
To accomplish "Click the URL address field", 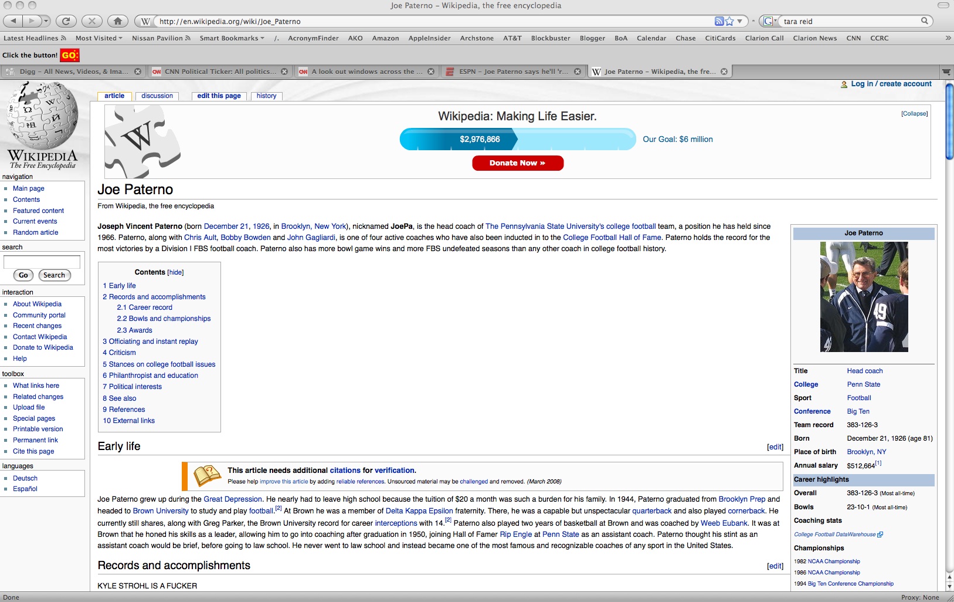I will 434,21.
